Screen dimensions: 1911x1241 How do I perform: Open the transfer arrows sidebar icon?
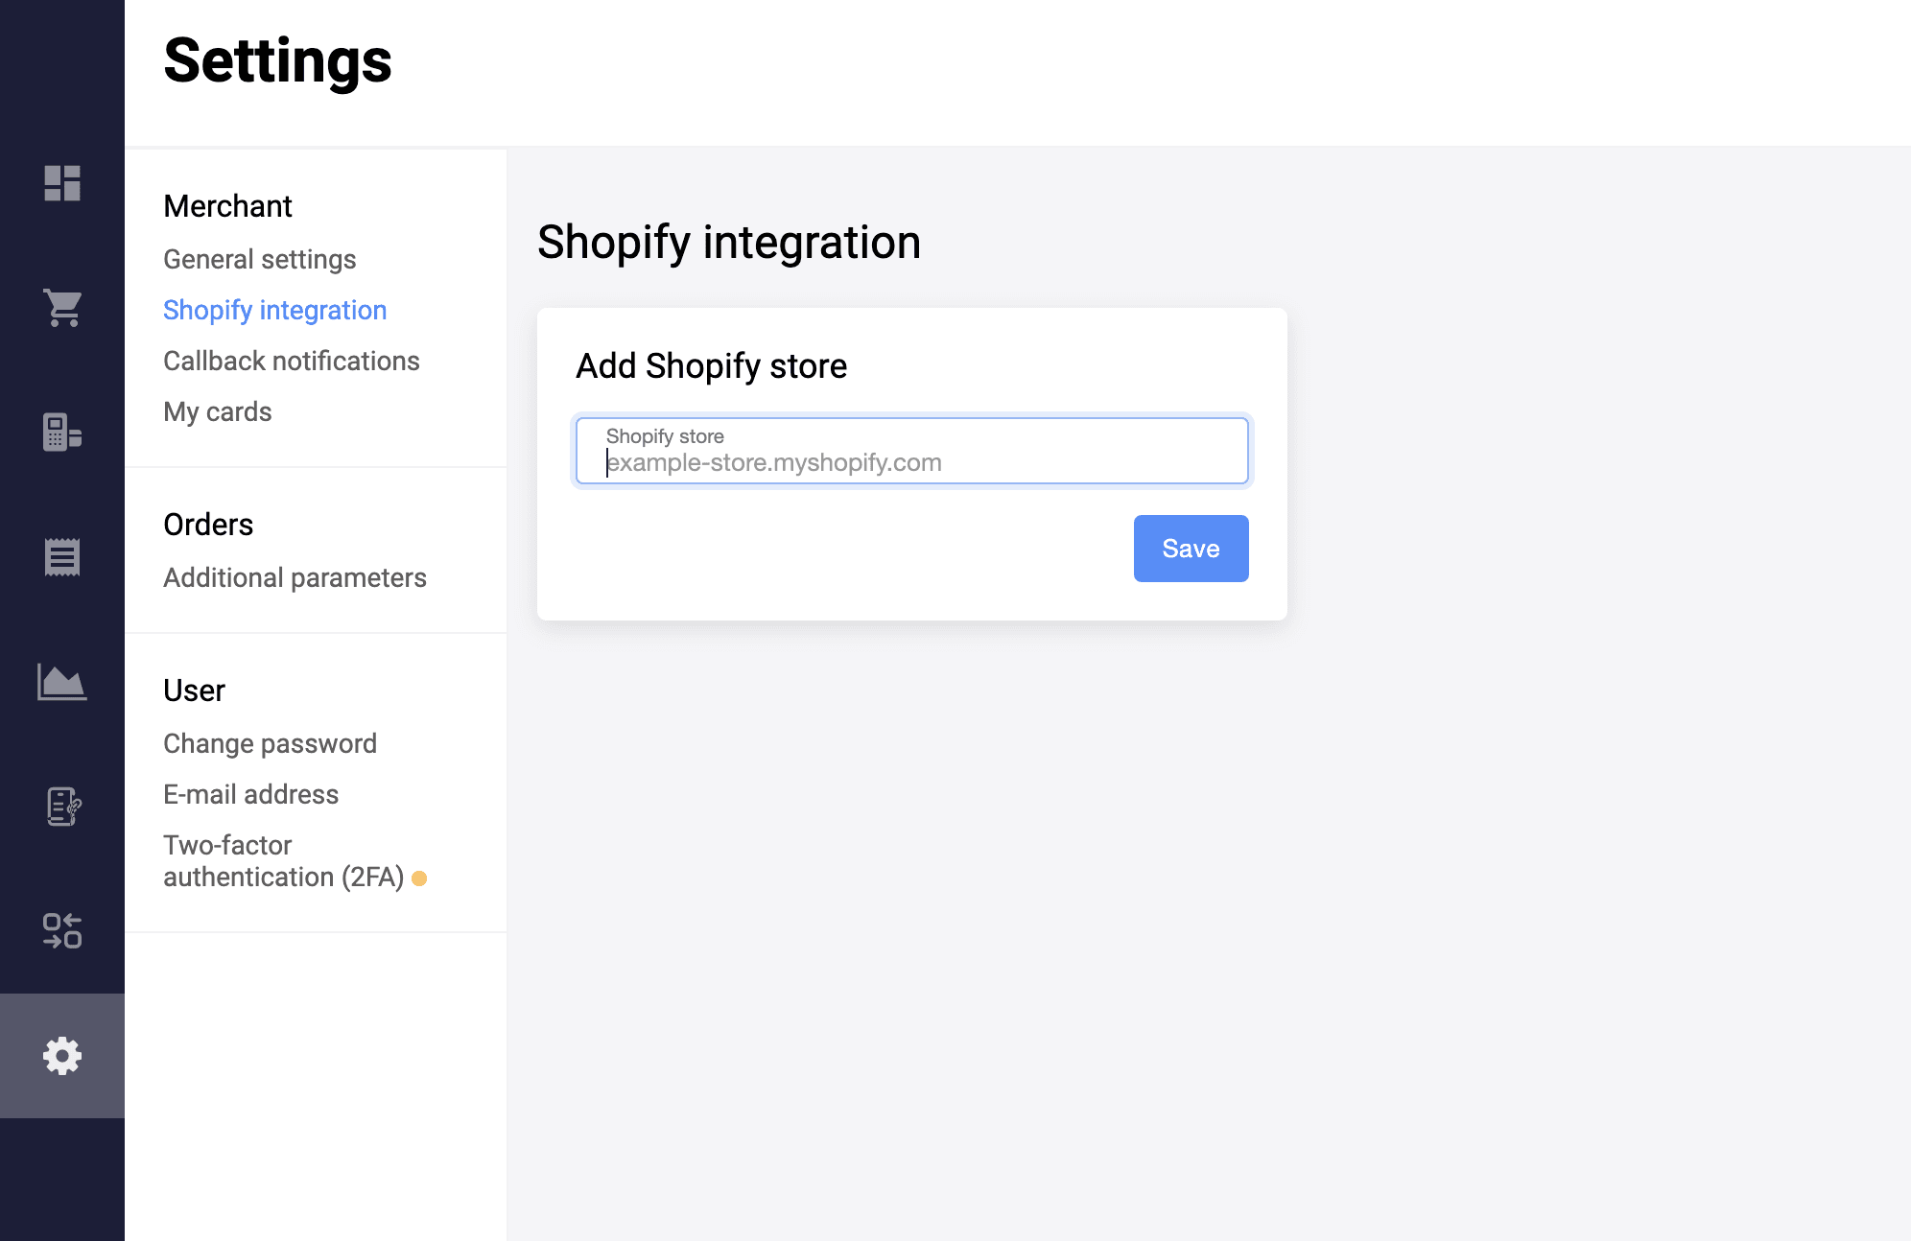point(62,930)
